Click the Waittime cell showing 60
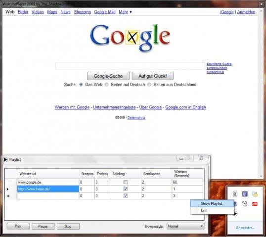Viewport: 266px width, 237px height. click(x=187, y=182)
